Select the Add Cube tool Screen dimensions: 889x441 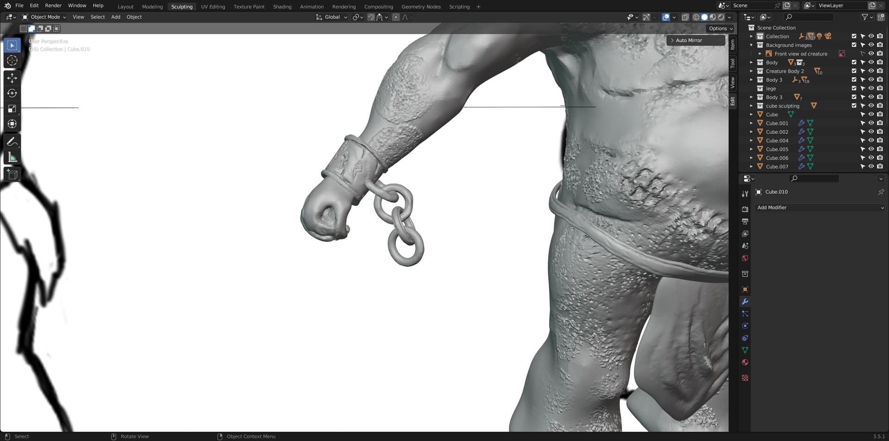pos(12,174)
